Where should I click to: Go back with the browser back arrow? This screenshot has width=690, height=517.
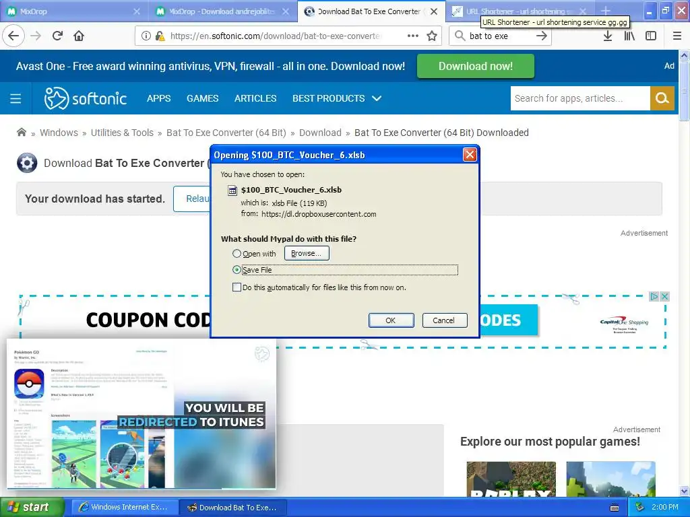(13, 36)
